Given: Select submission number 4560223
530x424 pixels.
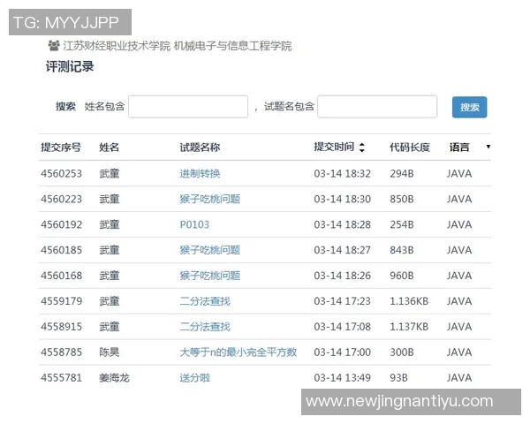Looking at the screenshot, I should (x=61, y=199).
